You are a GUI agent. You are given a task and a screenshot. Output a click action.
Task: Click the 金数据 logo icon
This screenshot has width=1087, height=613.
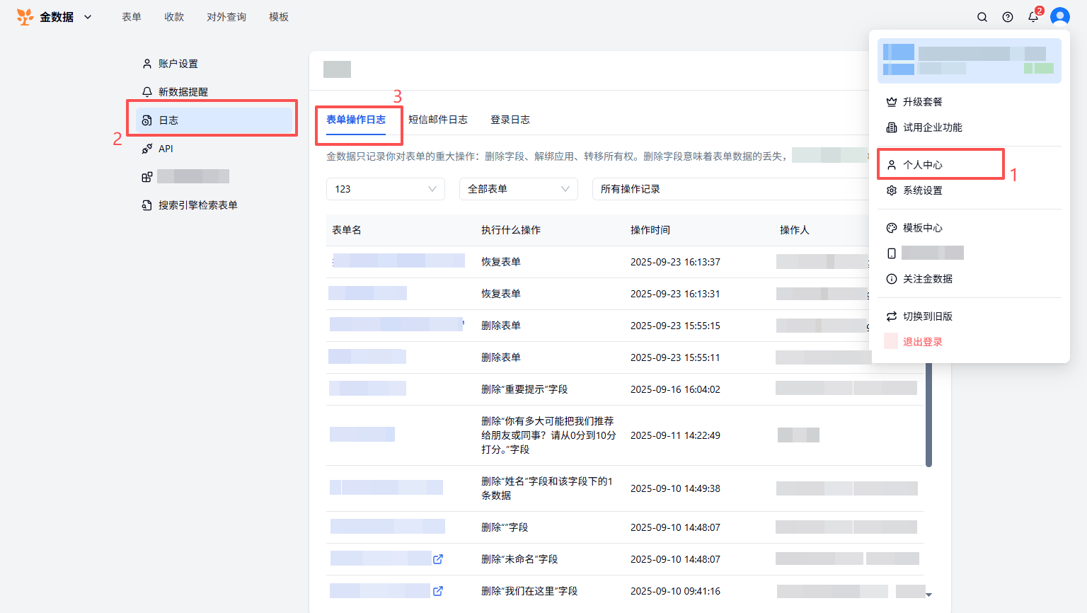click(x=25, y=17)
